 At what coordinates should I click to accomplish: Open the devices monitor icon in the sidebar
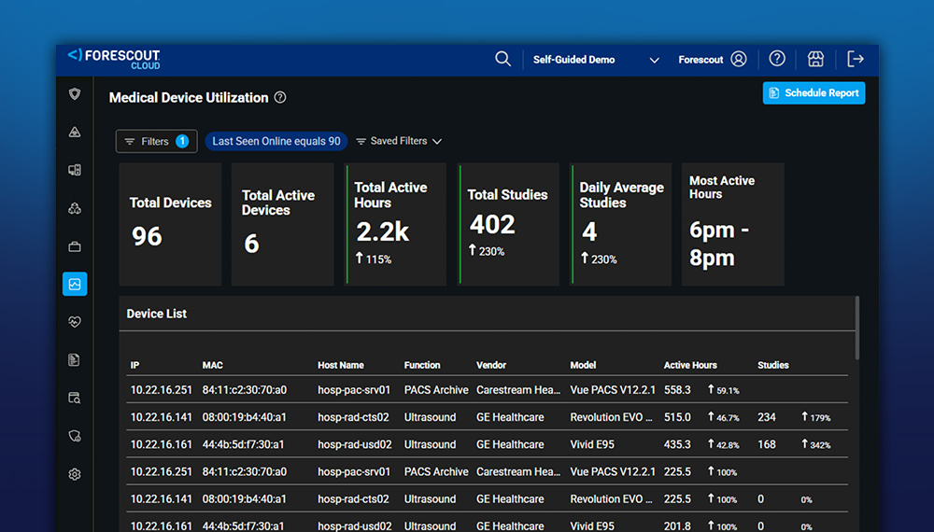click(75, 170)
